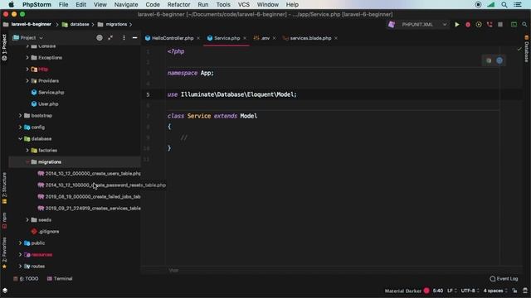Open the Structure tool window strip

click(4, 188)
